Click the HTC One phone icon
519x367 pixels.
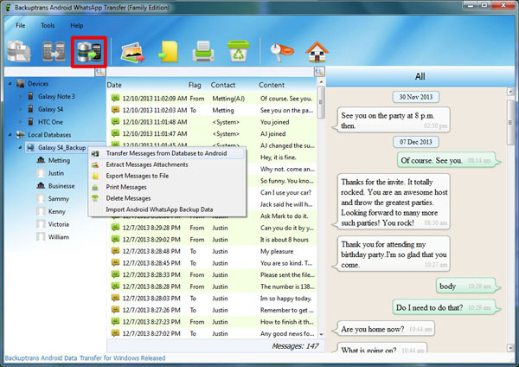pyautogui.click(x=30, y=122)
